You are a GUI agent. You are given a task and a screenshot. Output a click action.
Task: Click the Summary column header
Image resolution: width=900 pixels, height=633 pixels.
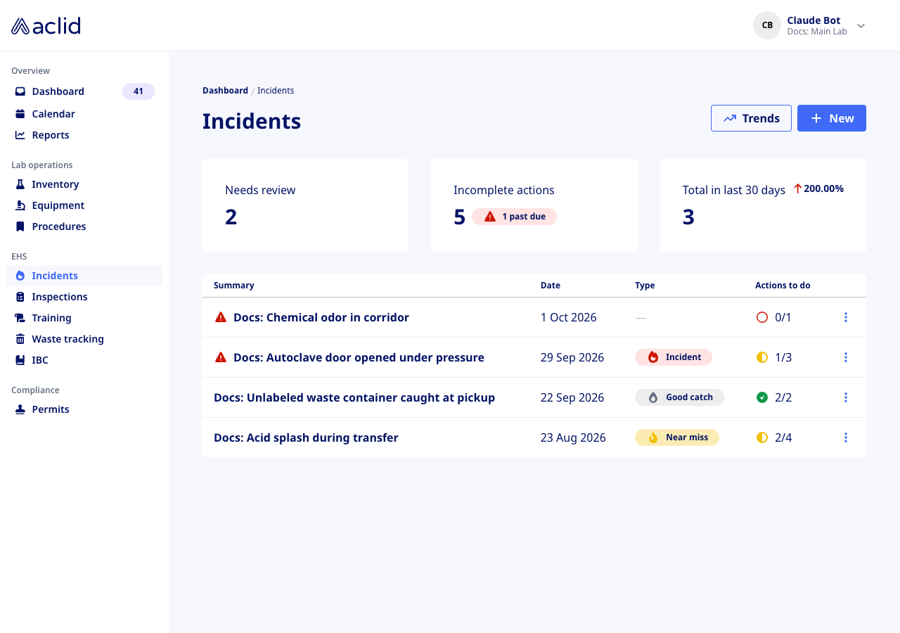(x=234, y=286)
